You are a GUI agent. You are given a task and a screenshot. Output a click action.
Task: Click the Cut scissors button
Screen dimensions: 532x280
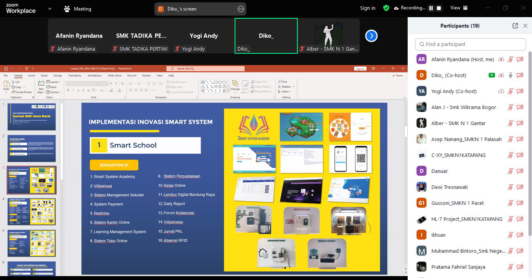click(x=15, y=82)
